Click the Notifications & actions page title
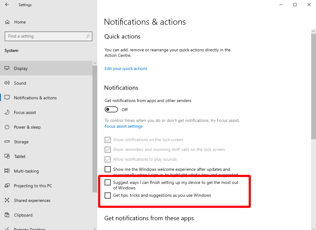This screenshot has height=230, width=316. point(145,22)
